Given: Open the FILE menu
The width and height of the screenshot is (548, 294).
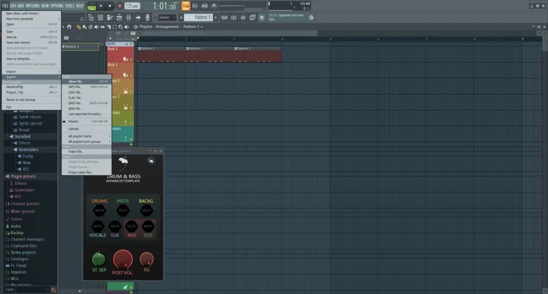Looking at the screenshot, I should pyautogui.click(x=5, y=5).
